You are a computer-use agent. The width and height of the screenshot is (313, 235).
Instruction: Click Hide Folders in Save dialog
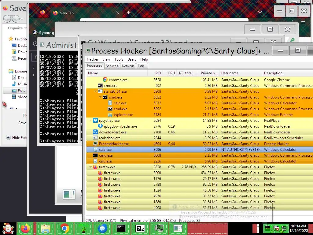pos(17,137)
